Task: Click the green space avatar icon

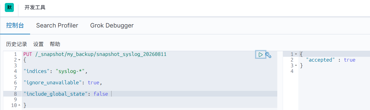Action: coord(9,7)
